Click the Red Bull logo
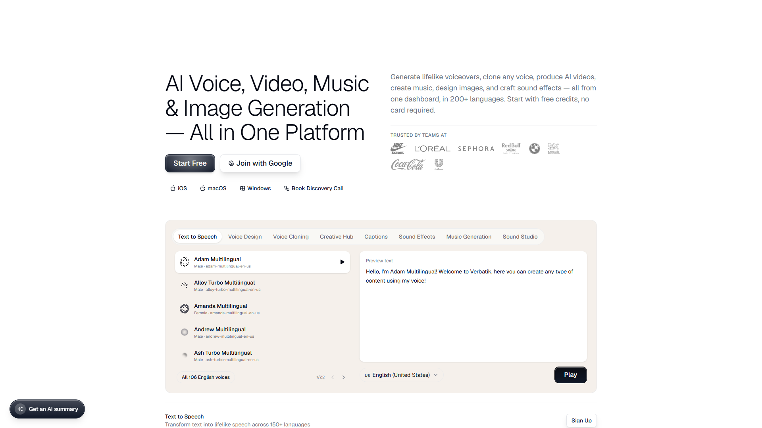This screenshot has width=762, height=428. click(511, 149)
